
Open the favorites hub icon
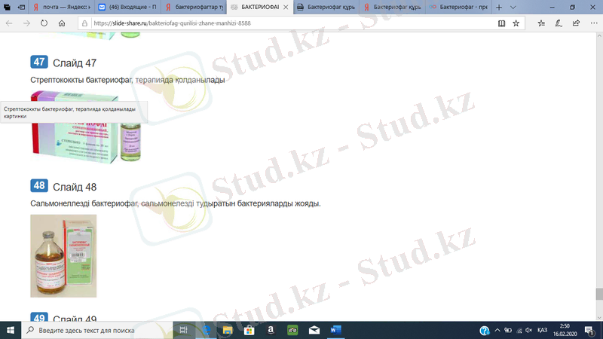541,23
